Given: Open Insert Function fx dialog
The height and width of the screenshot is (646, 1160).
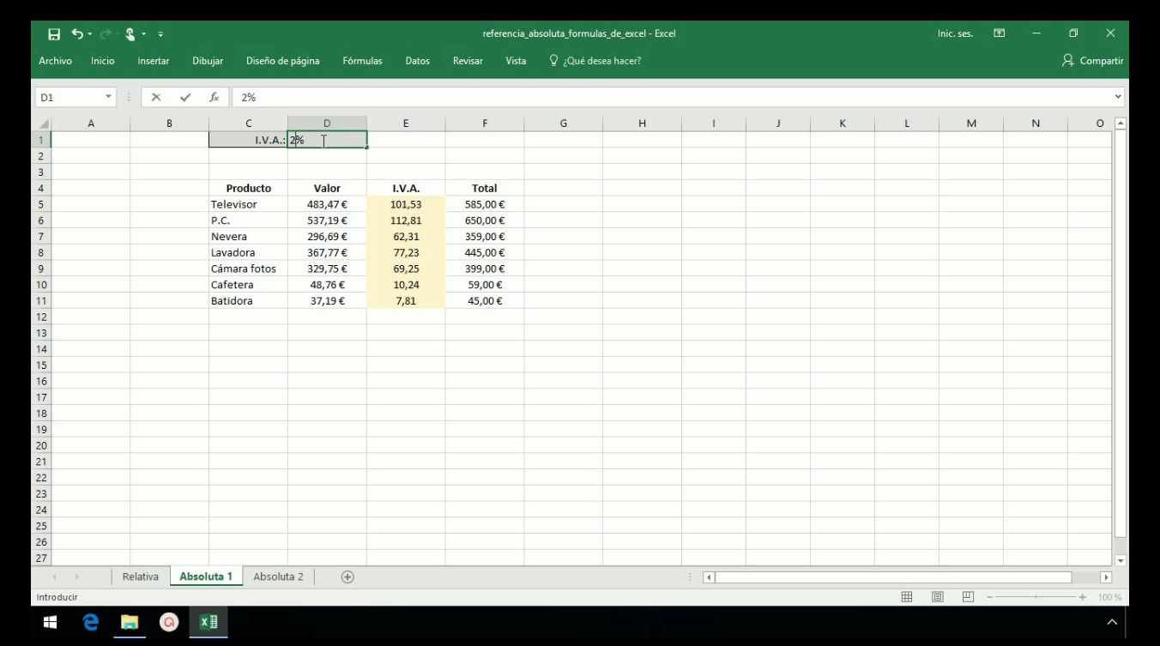Looking at the screenshot, I should 214,98.
